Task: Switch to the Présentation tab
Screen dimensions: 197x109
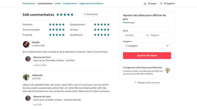Action: pos(29,3)
